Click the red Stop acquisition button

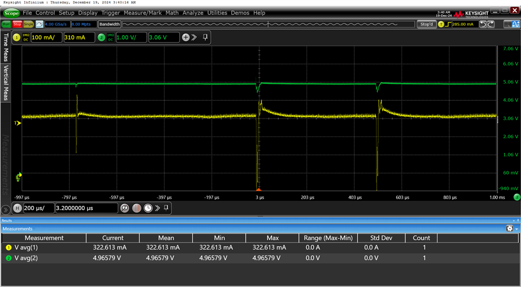click(x=17, y=24)
